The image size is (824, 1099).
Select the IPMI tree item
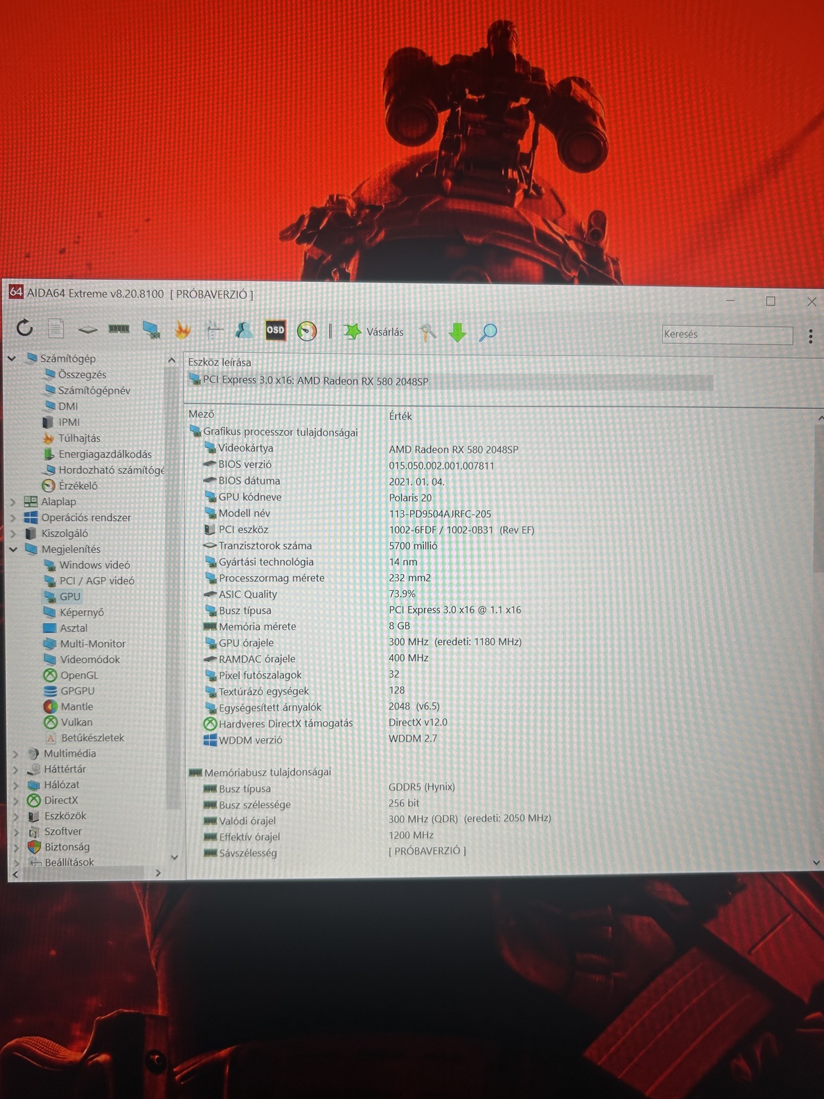(x=69, y=422)
